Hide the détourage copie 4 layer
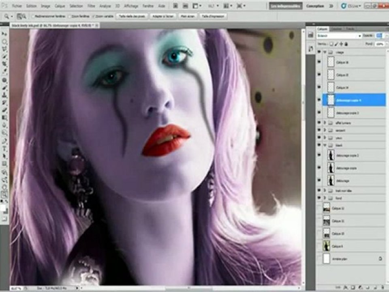 pos(319,100)
